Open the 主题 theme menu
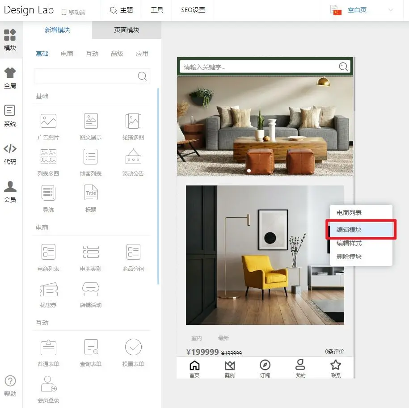This screenshot has height=408, width=409. click(x=121, y=10)
